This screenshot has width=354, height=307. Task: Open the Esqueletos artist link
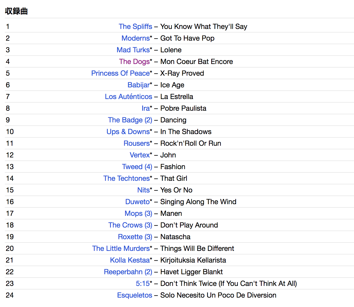tap(135, 295)
